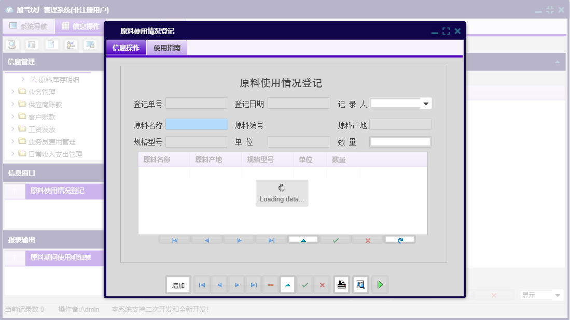This screenshot has width=570, height=320.
Task: Click the person figure icon in the left toolbar
Action: point(71,45)
